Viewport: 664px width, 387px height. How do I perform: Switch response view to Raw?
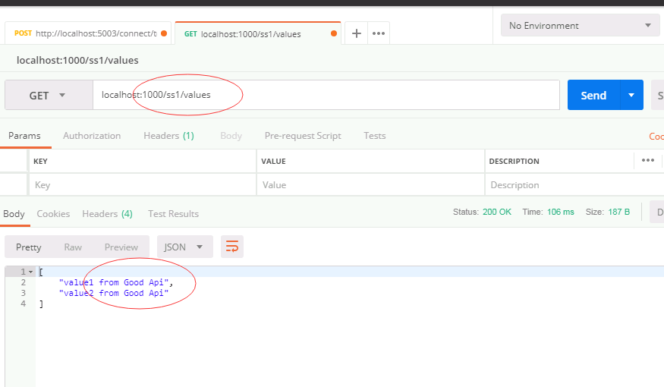(x=73, y=247)
